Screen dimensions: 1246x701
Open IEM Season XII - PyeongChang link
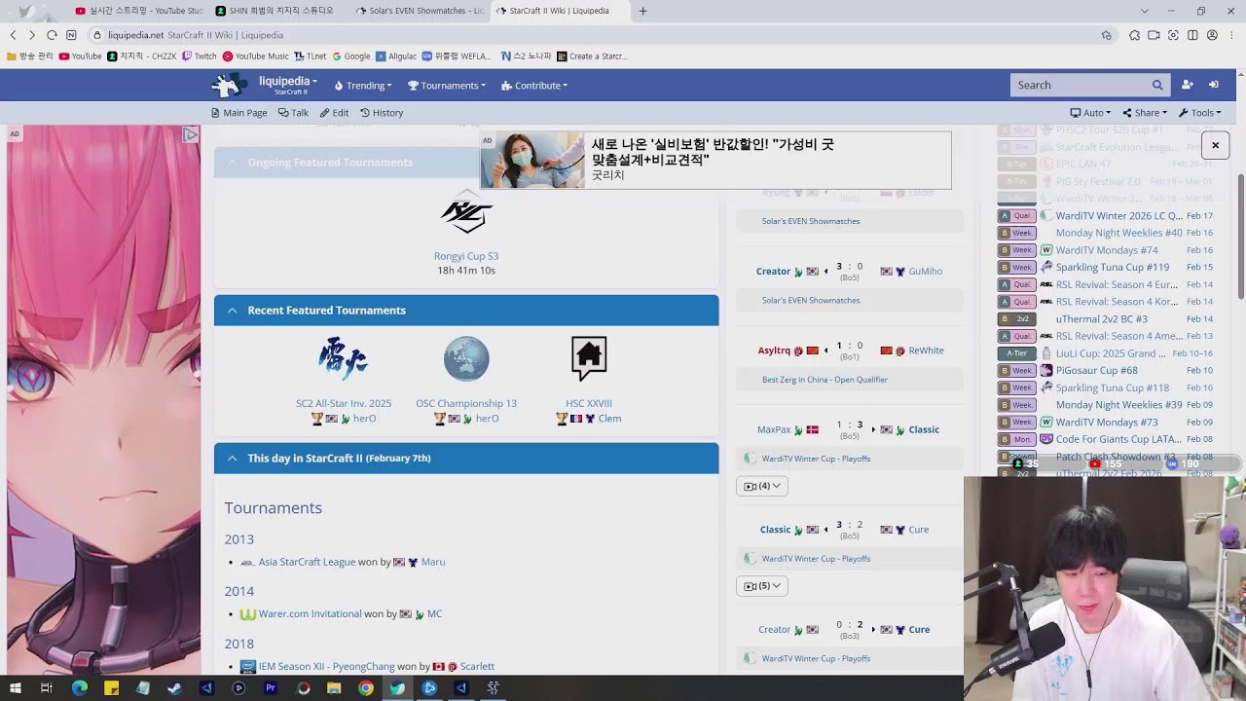(326, 667)
